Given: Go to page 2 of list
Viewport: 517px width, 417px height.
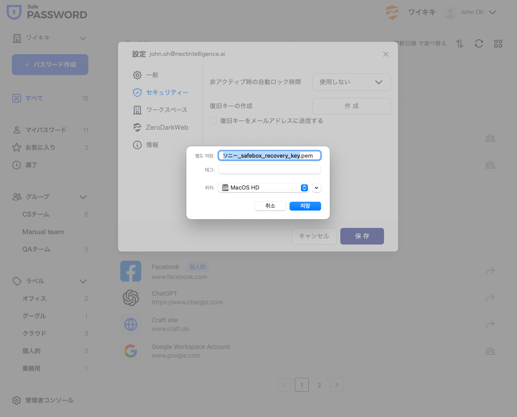Looking at the screenshot, I should 319,385.
